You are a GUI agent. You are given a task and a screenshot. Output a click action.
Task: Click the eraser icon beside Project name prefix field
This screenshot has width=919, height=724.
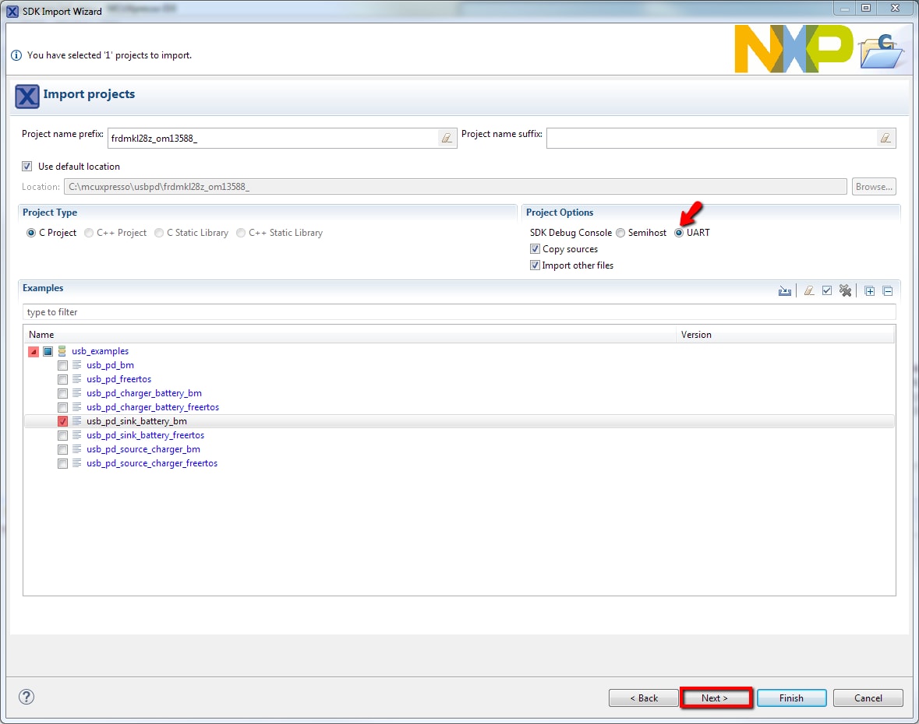(x=447, y=137)
